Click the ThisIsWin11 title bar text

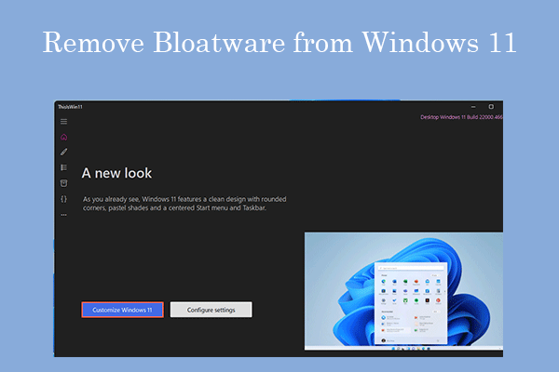71,107
